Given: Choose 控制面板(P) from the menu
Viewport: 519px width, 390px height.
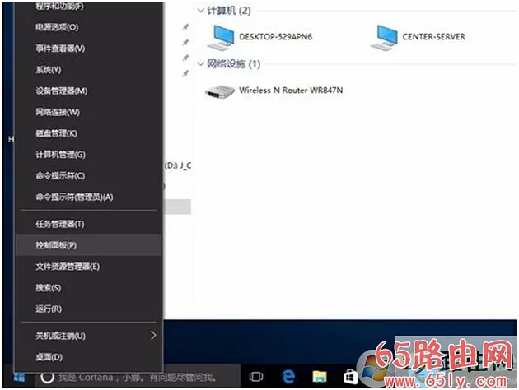Looking at the screenshot, I should click(56, 245).
